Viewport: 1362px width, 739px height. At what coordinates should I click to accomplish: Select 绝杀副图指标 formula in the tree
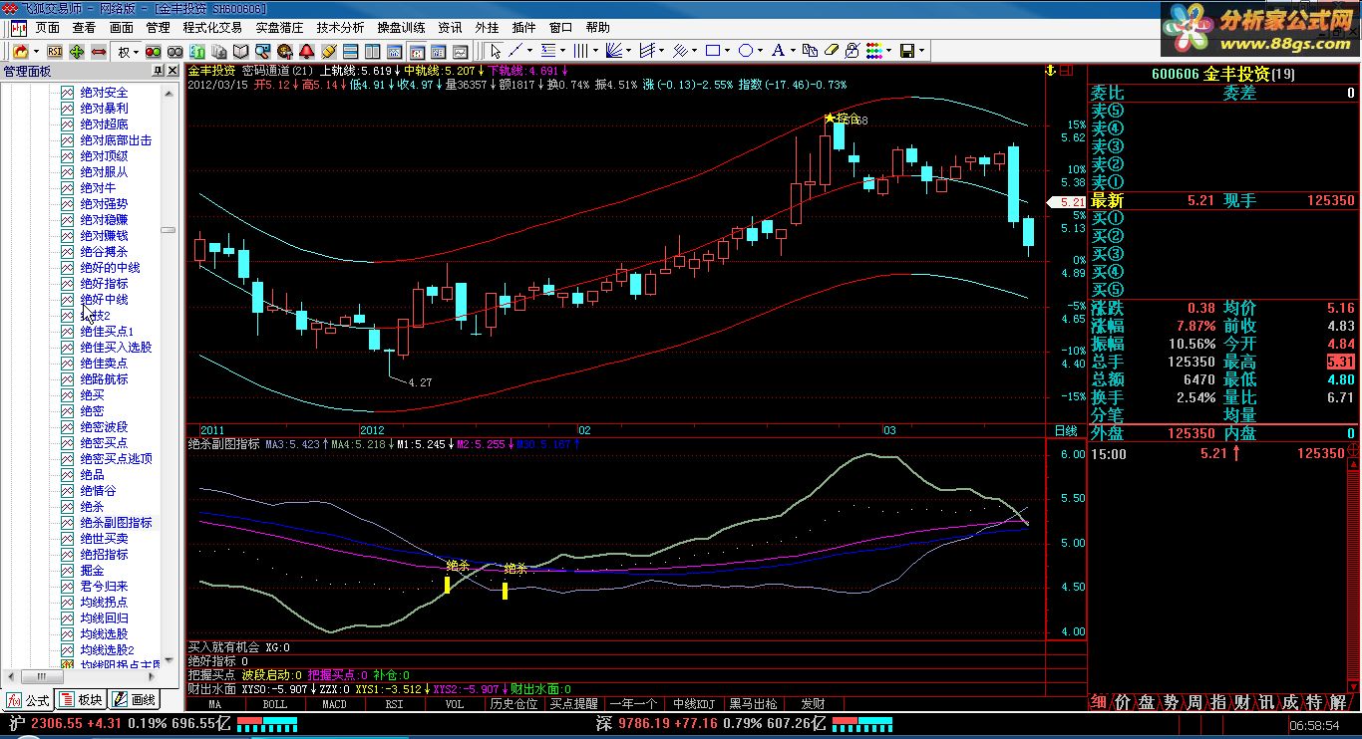pyautogui.click(x=116, y=523)
